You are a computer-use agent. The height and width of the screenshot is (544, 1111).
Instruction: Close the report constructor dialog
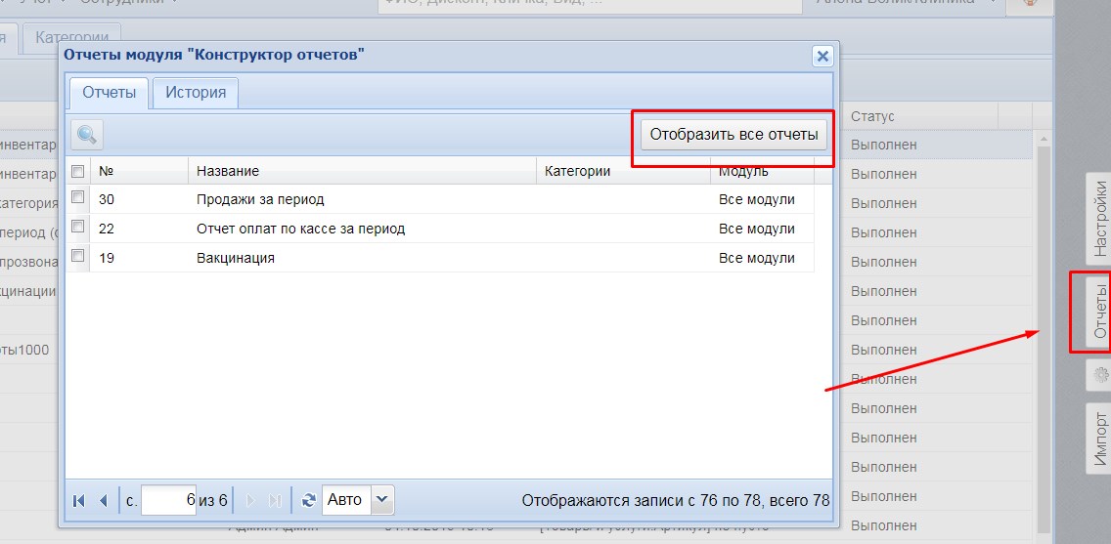(822, 57)
